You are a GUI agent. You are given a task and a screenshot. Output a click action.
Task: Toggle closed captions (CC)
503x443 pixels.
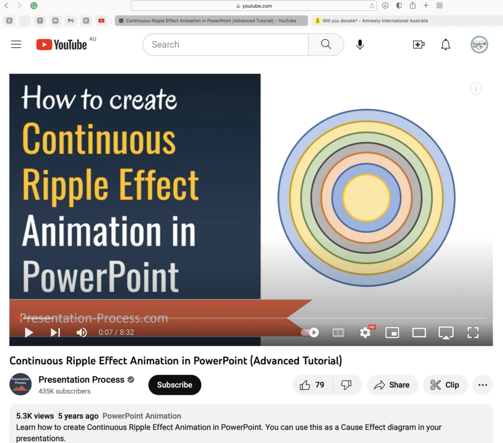(x=338, y=332)
